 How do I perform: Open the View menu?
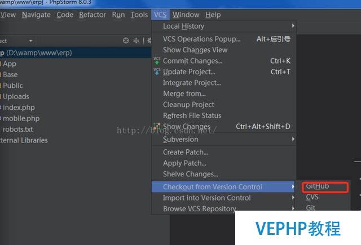click(8, 15)
